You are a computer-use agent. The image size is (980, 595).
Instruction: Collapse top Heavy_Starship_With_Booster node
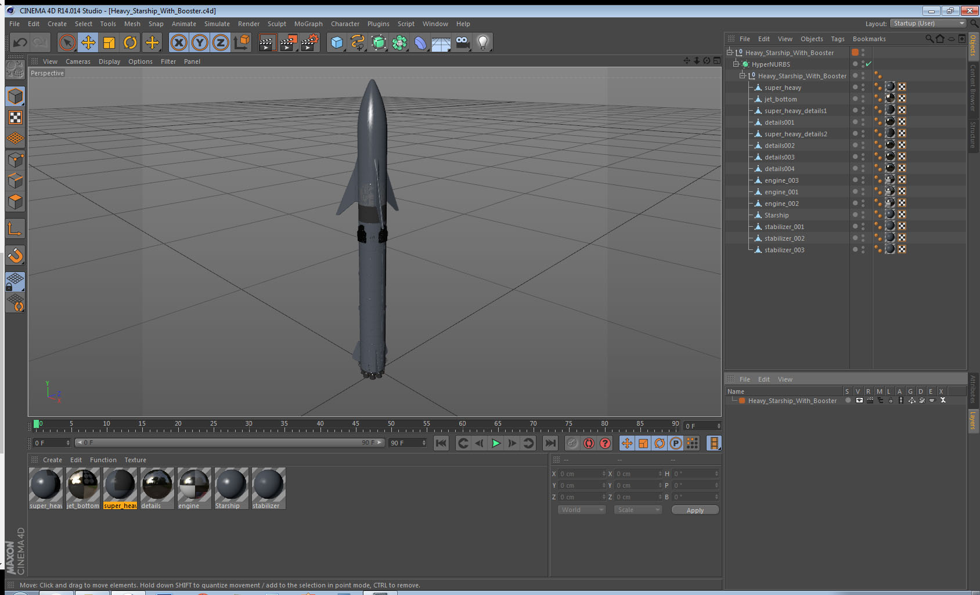(730, 52)
